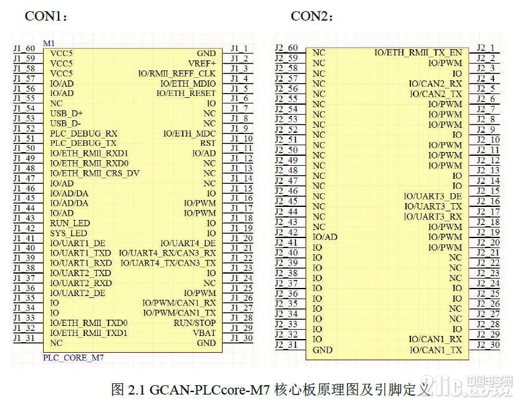
Task: Click the IO/UART2_TXD label
Action: [80, 273]
